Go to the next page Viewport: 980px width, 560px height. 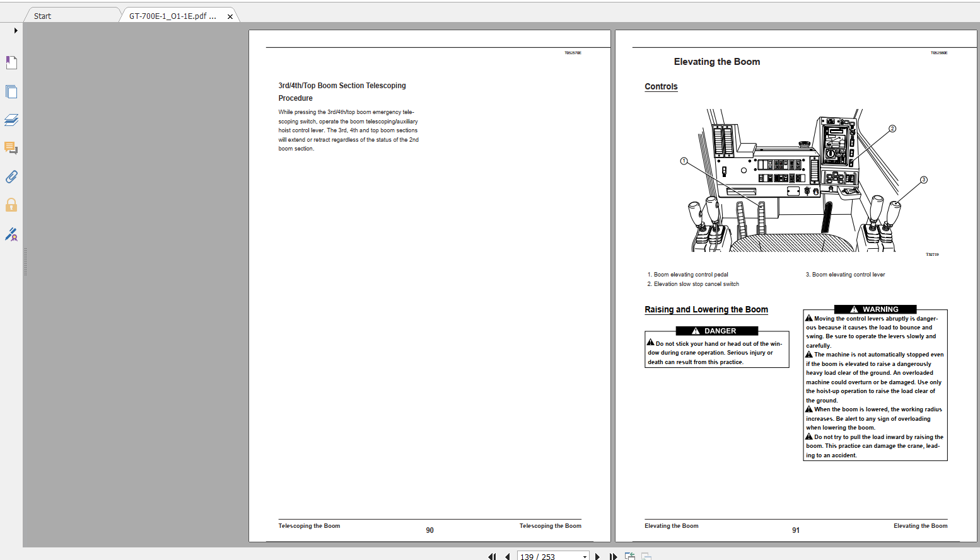pyautogui.click(x=597, y=557)
